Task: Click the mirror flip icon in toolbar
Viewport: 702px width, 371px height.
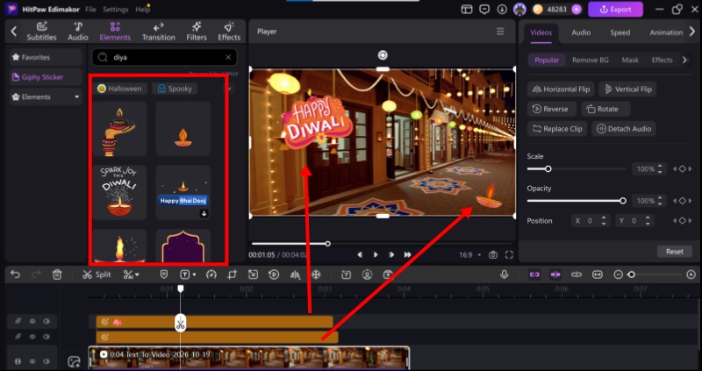Action: [295, 275]
